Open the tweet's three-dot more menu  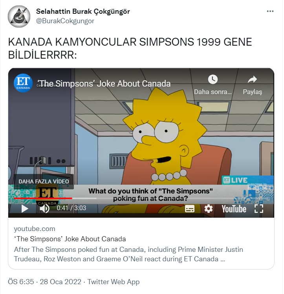pos(270,11)
